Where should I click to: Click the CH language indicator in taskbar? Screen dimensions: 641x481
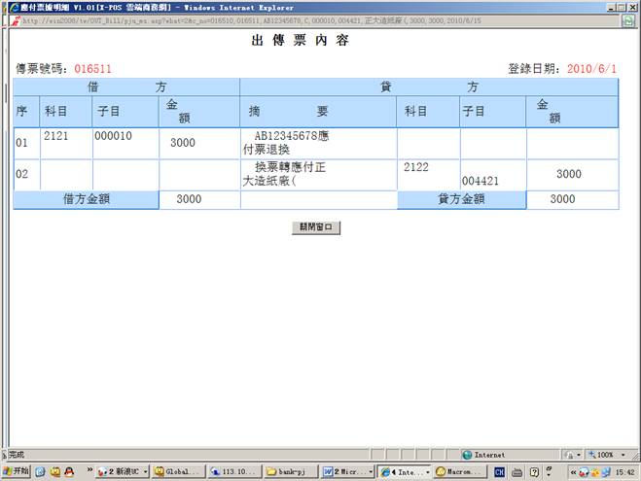[499, 471]
